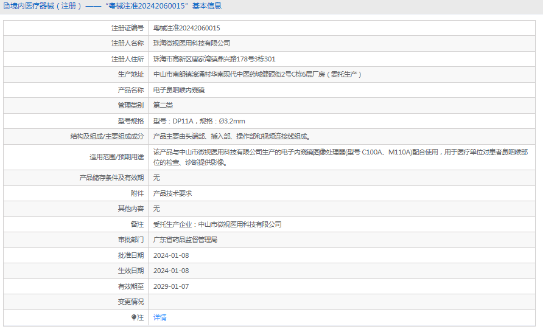The image size is (543, 332).
Task: Click the 适用范围/预期用途 label
Action: (x=117, y=157)
